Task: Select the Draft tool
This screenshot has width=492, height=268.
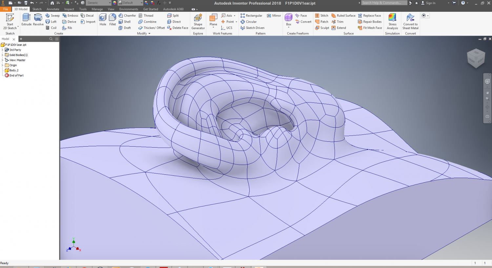Action: (x=125, y=28)
